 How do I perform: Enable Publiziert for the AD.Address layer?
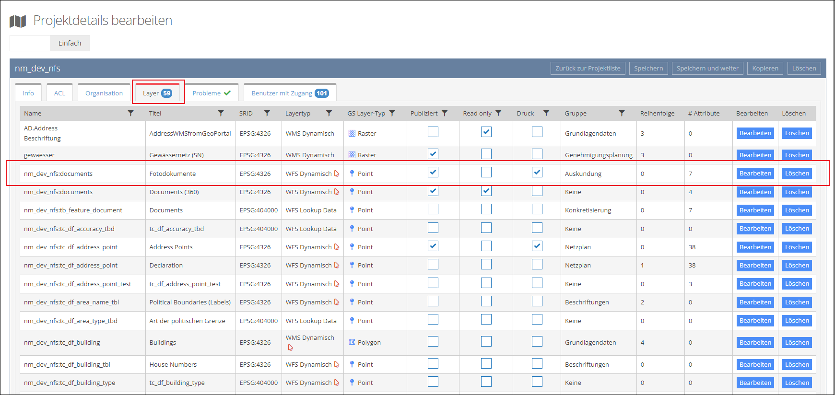433,132
